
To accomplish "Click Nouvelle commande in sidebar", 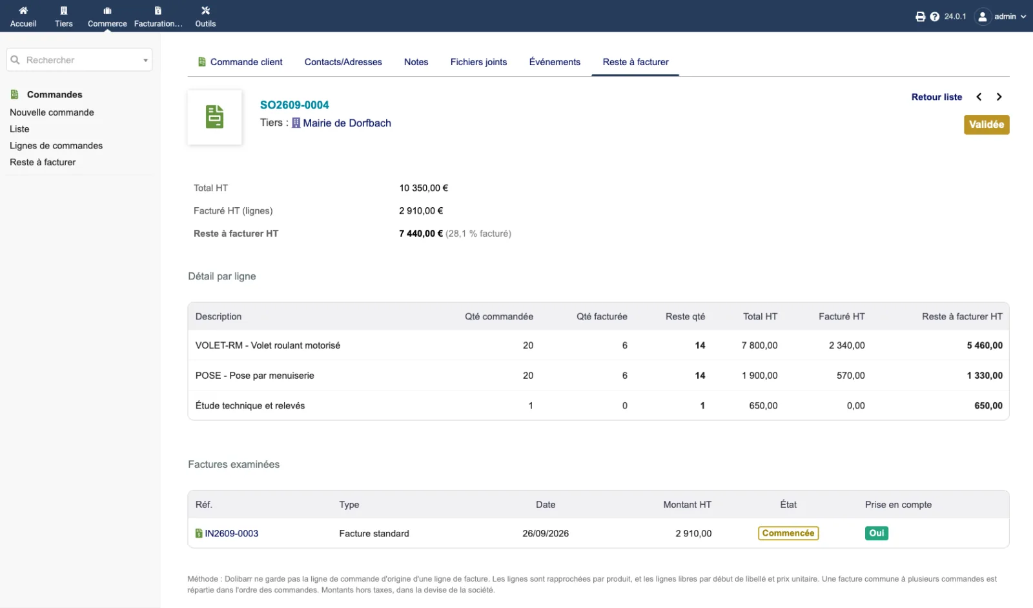I will coord(52,112).
